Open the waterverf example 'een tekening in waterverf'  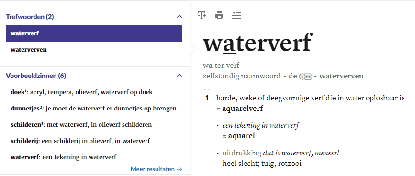pyautogui.click(x=64, y=157)
